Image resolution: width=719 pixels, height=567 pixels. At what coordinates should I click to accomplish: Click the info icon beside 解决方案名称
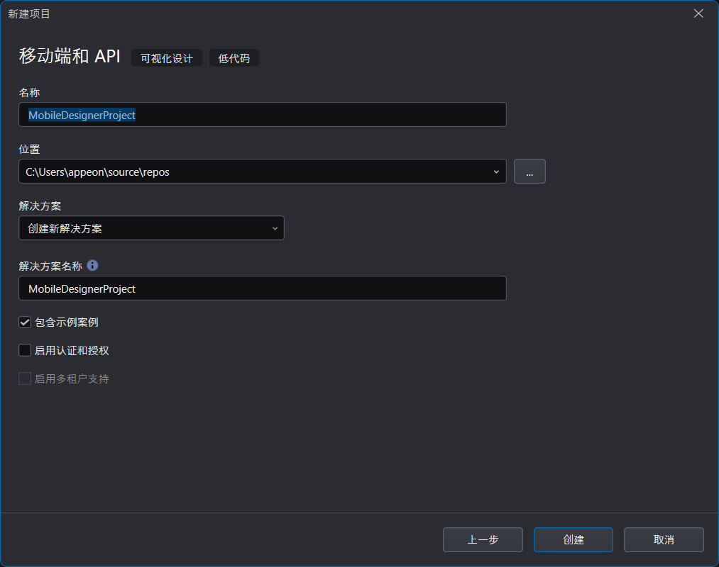point(92,266)
